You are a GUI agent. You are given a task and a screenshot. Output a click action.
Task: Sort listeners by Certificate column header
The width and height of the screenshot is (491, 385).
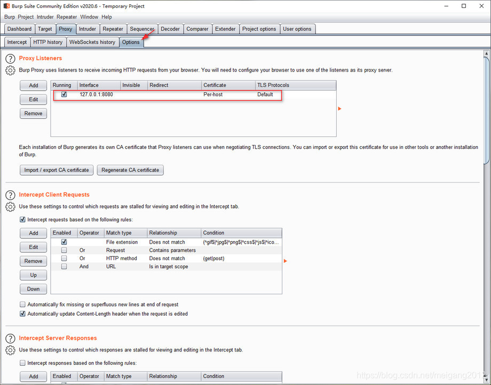(228, 85)
